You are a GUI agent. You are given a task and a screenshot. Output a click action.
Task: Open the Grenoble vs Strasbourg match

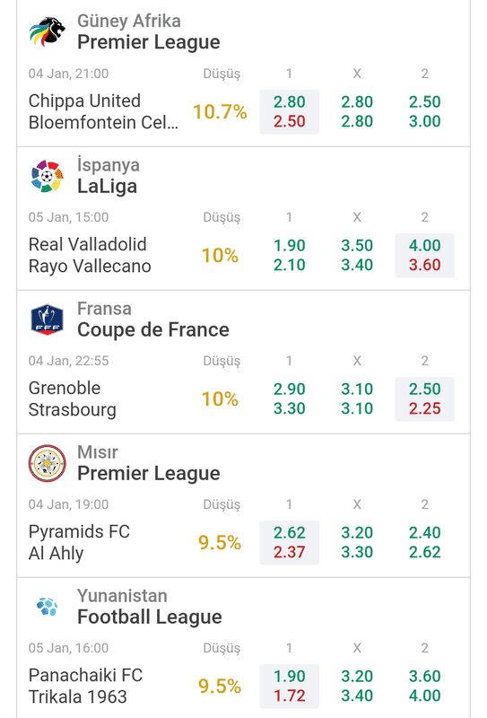tap(73, 398)
